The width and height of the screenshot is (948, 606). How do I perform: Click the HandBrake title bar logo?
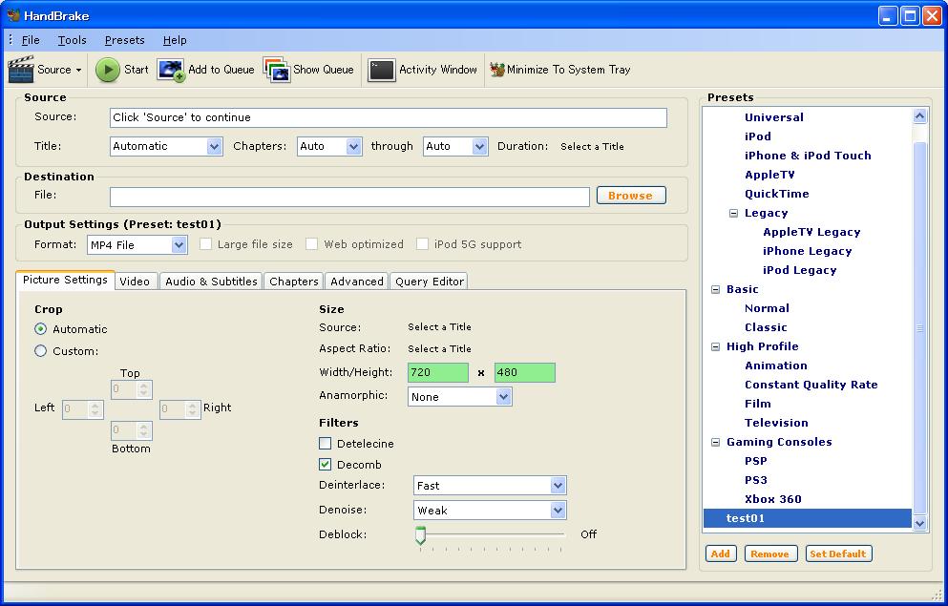(x=13, y=15)
